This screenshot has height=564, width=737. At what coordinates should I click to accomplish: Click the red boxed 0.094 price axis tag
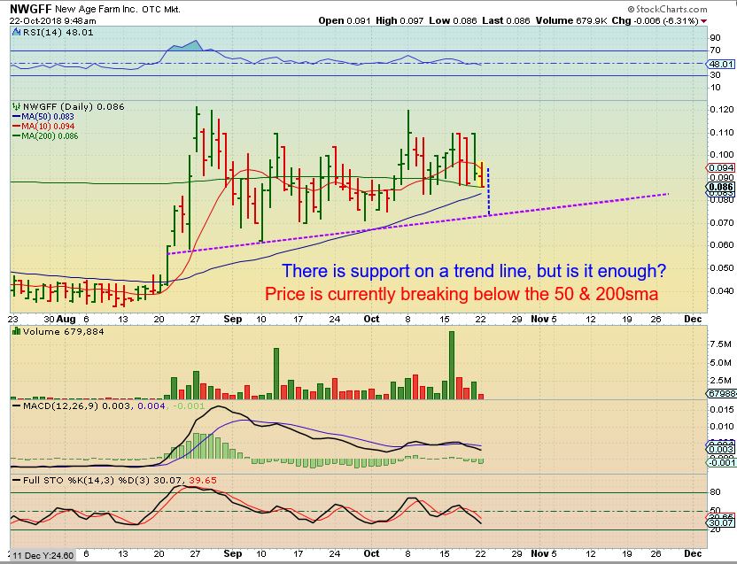[721, 168]
